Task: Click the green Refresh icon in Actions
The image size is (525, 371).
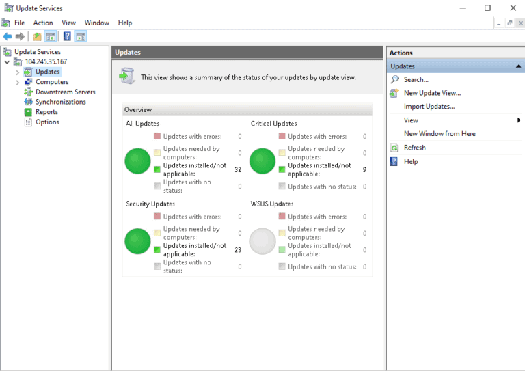Action: [394, 148]
